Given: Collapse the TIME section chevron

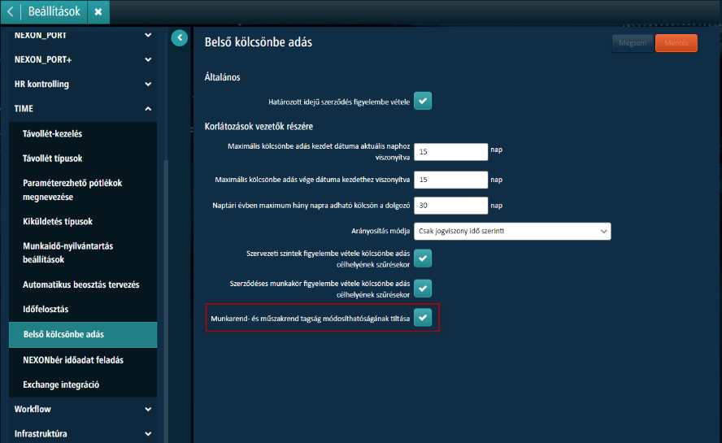Looking at the screenshot, I should click(x=148, y=108).
